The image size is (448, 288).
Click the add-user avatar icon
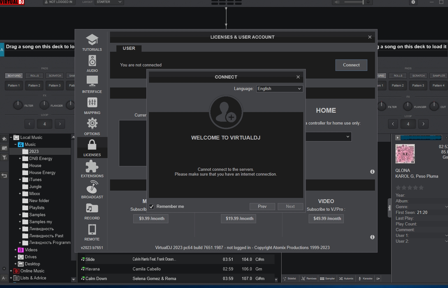pyautogui.click(x=226, y=112)
